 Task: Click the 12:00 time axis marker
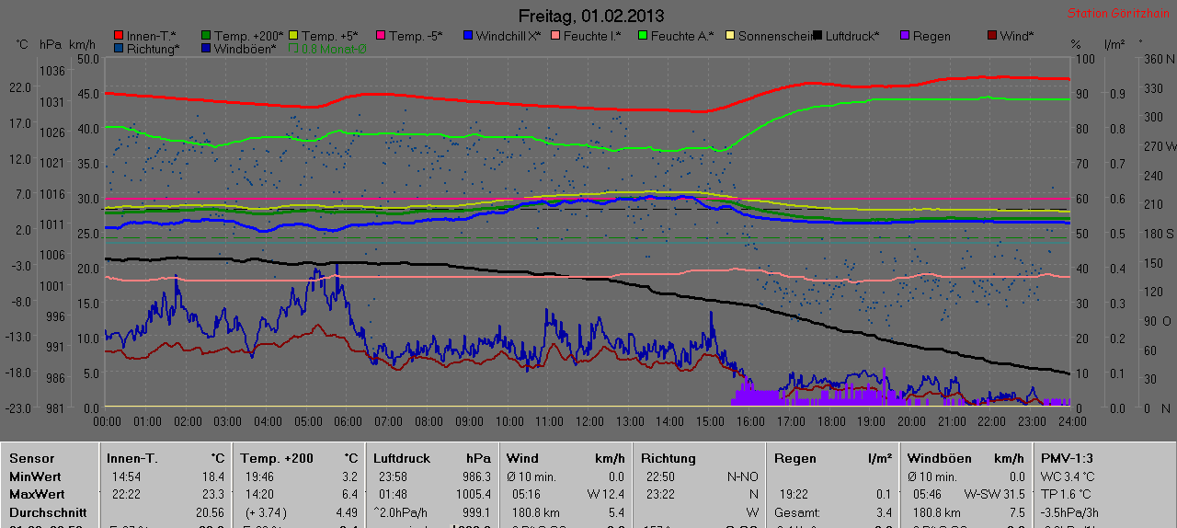point(589,421)
